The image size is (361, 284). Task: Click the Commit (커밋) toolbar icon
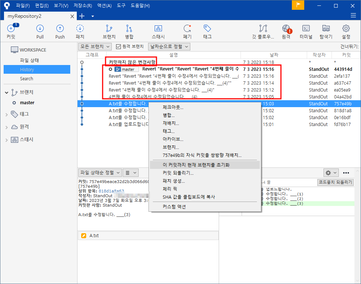11,32
